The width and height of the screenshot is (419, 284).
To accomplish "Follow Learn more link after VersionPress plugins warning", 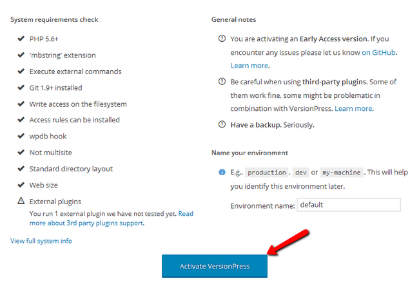I will [353, 109].
